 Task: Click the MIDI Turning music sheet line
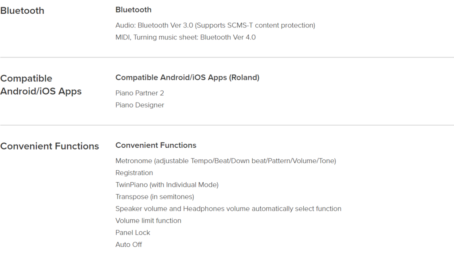pos(186,37)
